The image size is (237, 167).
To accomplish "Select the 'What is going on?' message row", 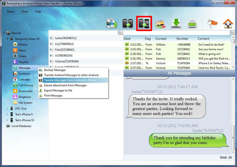I will click(177, 54).
